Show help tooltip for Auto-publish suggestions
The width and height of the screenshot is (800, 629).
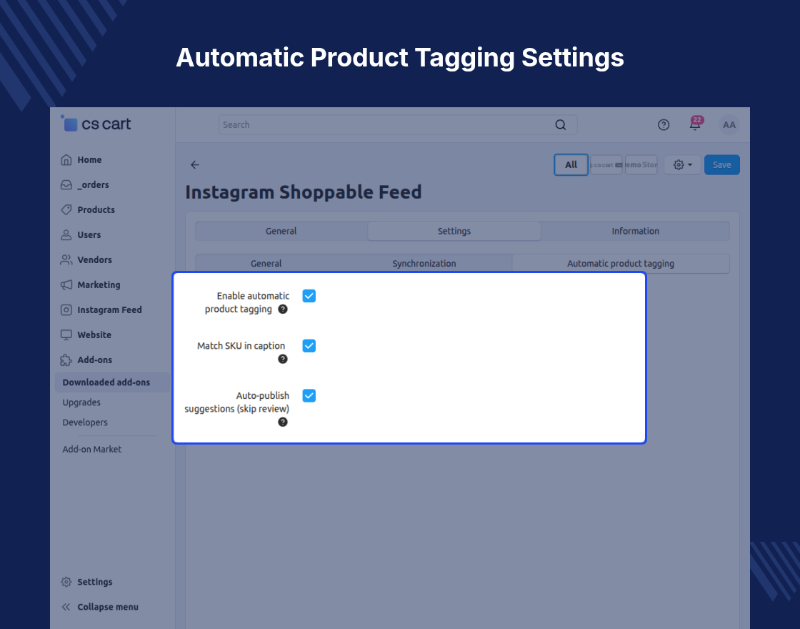click(x=283, y=422)
